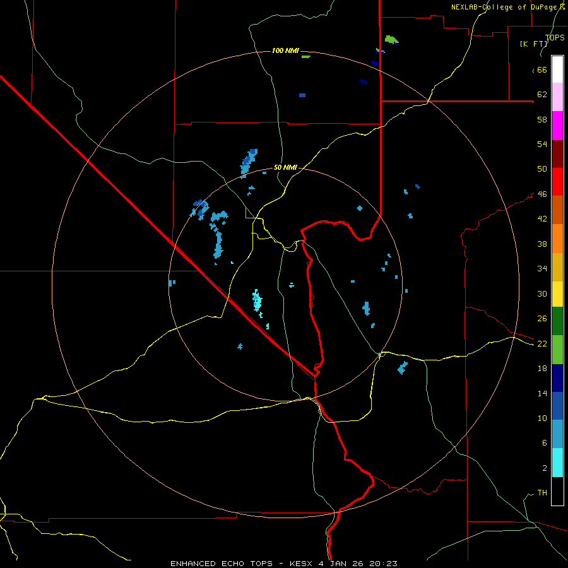Select the bright red legend color band
The height and width of the screenshot is (568, 568).
[x=557, y=182]
